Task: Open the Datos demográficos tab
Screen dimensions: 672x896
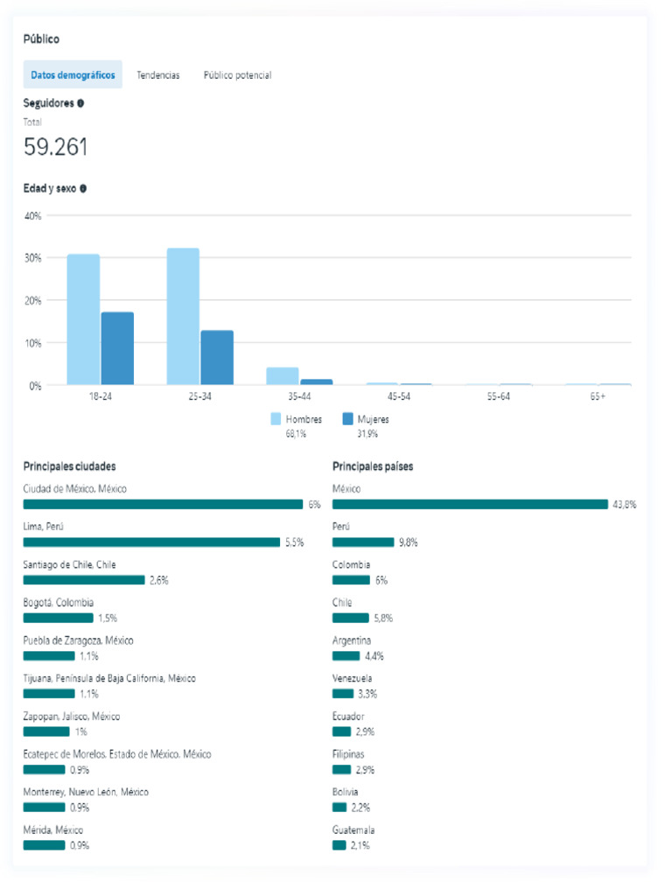Action: coord(73,75)
